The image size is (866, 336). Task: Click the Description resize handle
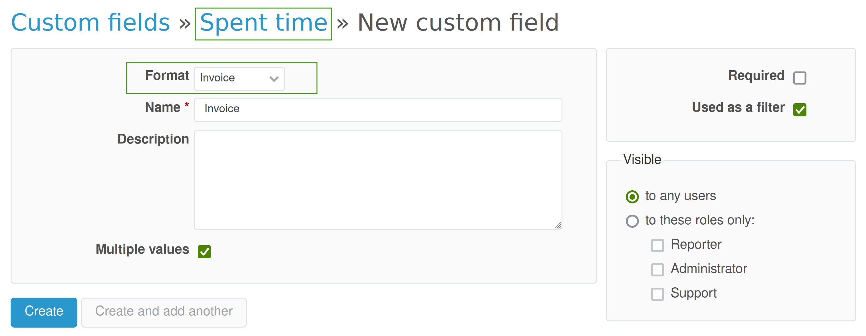coord(558,226)
